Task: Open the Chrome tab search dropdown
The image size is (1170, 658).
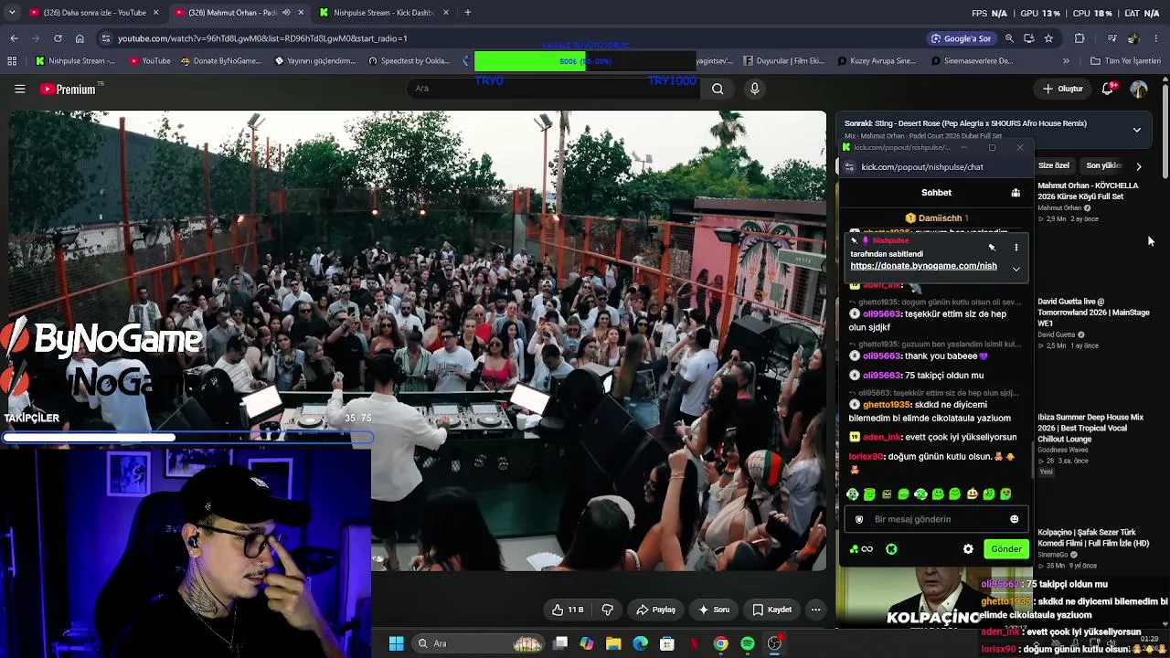Action: [12, 13]
